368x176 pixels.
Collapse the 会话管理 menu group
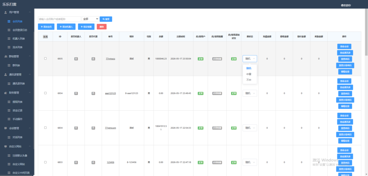(29, 128)
